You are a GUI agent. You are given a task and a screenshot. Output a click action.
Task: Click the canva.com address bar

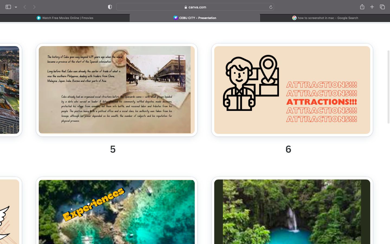coord(195,7)
